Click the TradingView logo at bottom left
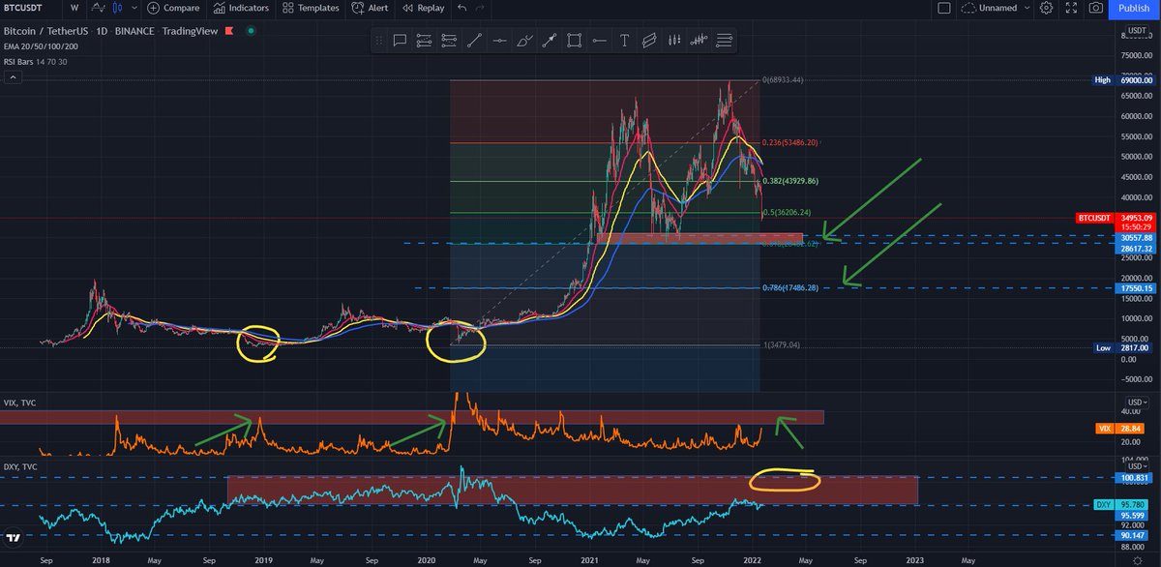Viewport: 1161px width, 567px height. coord(15,537)
